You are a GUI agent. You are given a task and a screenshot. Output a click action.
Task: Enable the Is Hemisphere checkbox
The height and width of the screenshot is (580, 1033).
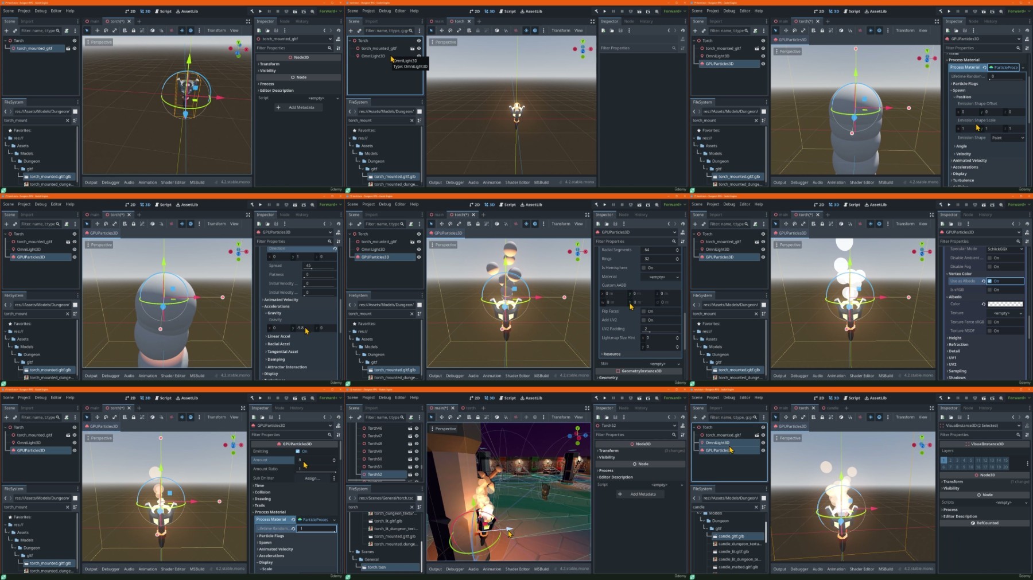tap(643, 268)
